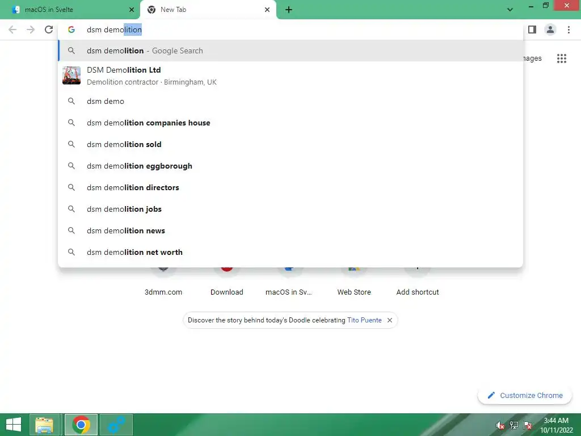
Task: Choose the dsm demolition news suggestion
Action: tap(290, 230)
